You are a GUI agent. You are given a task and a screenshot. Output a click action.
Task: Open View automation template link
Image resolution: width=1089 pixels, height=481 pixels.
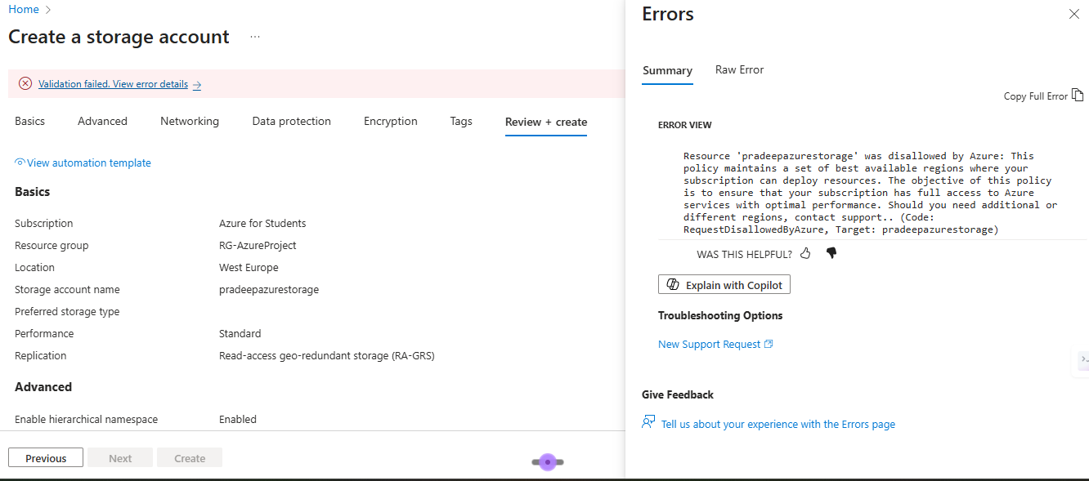coord(89,163)
